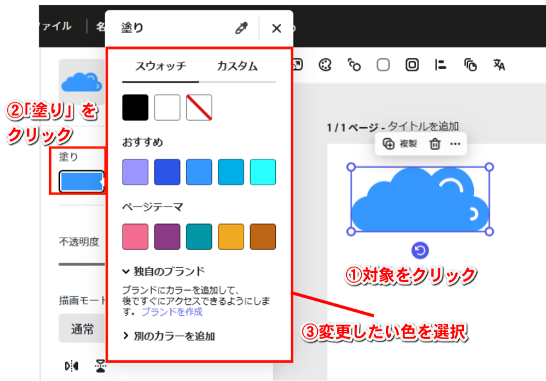Apply the pink page theme color

(x=135, y=237)
